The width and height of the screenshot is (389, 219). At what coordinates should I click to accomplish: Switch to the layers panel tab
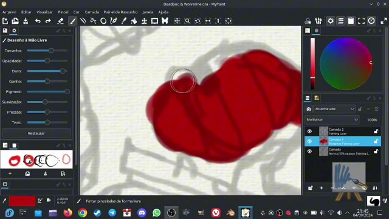308,98
